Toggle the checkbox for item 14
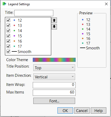Screen dimensions: 111x117 pos(8,31)
